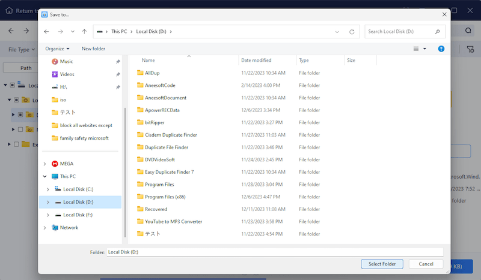Select Easy Duplicate Finder 7 folder
This screenshot has width=481, height=280.
point(165,172)
